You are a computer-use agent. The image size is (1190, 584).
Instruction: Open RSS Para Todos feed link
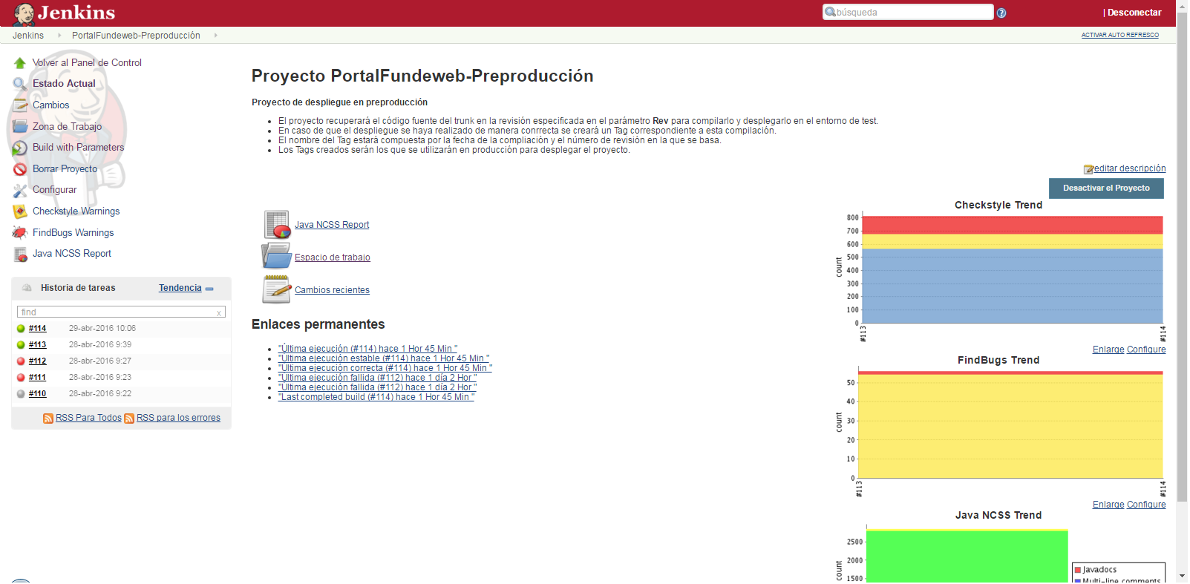(x=88, y=418)
